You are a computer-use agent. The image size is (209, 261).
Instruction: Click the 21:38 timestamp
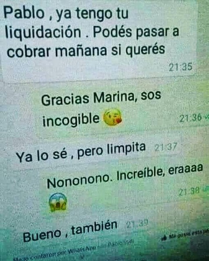[x=189, y=191]
